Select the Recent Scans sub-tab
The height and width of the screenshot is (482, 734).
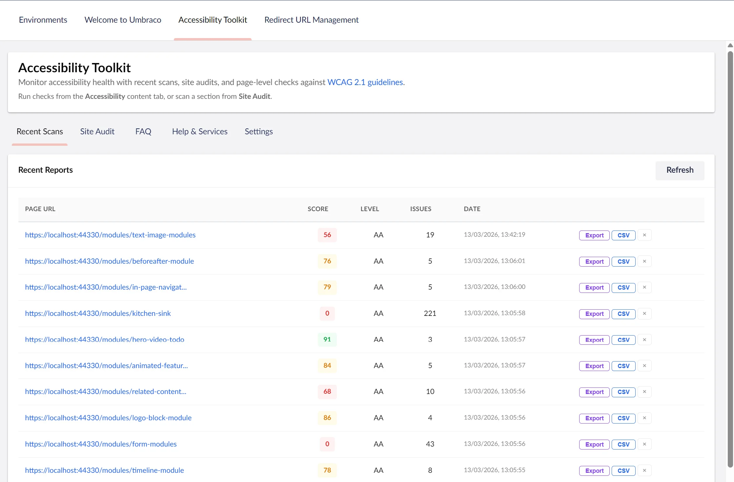[40, 131]
